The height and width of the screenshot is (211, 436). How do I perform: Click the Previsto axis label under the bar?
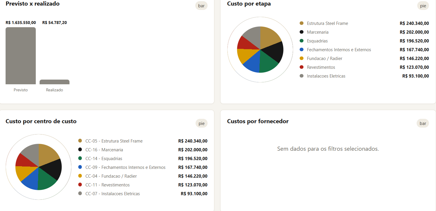pyautogui.click(x=21, y=90)
